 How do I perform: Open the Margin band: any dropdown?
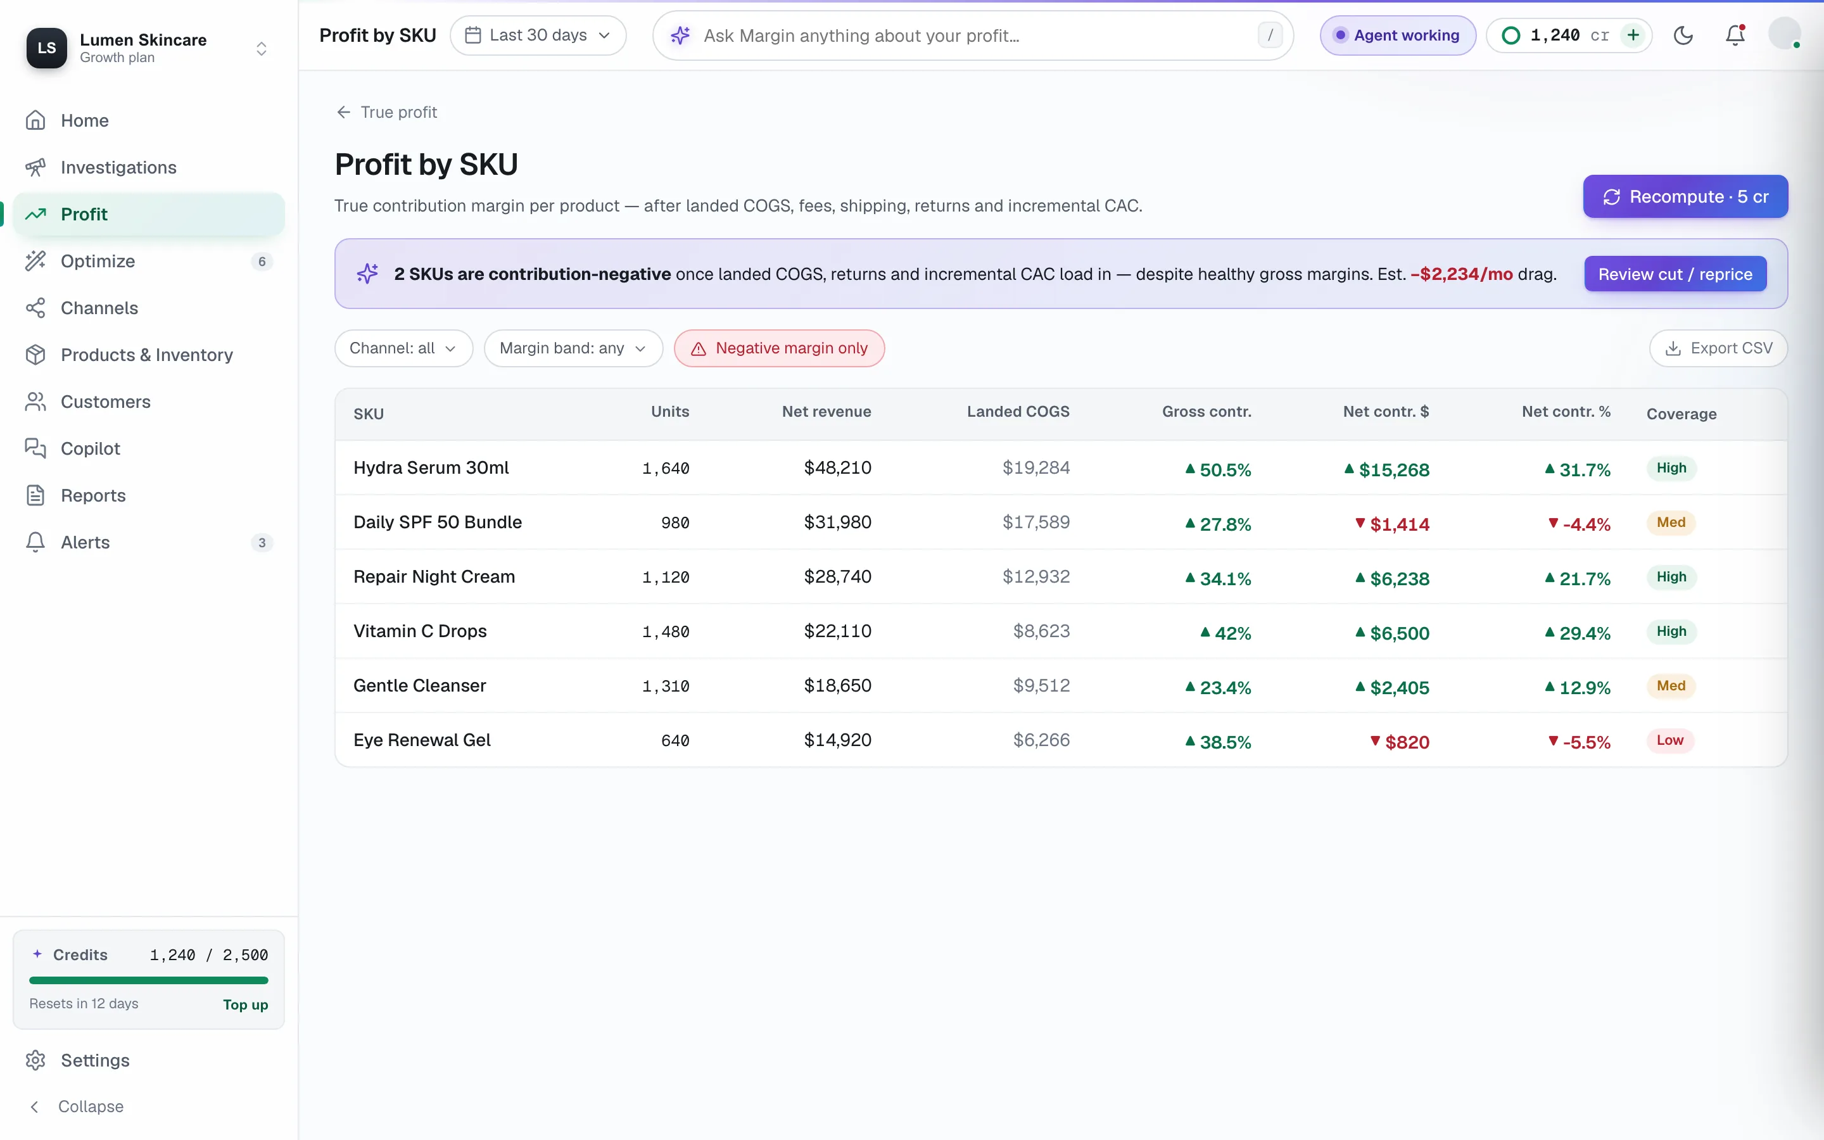click(573, 348)
